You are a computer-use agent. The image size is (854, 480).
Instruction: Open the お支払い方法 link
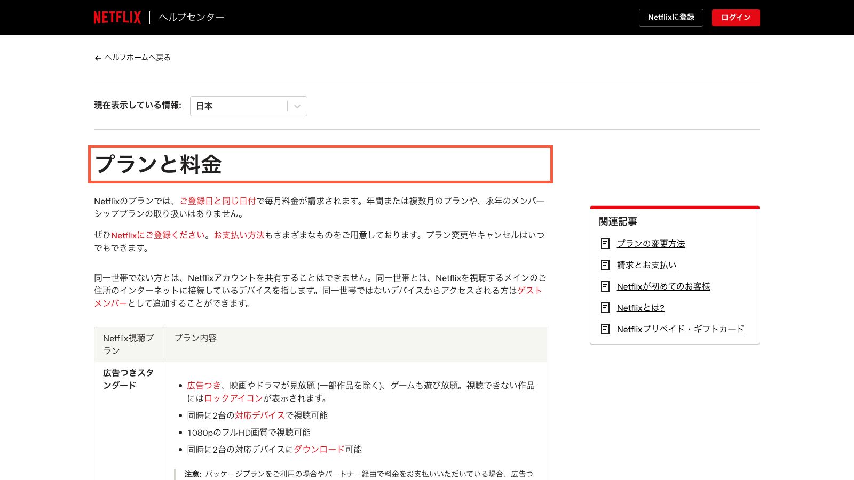click(239, 235)
